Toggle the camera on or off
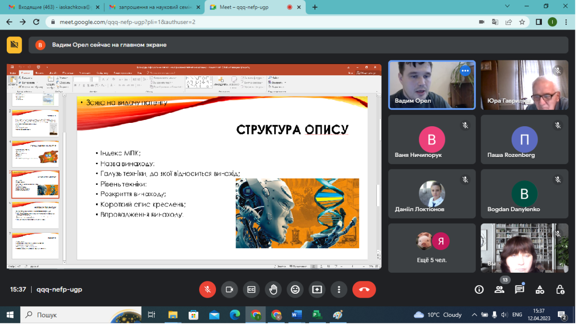Image resolution: width=576 pixels, height=324 pixels. pos(229,289)
